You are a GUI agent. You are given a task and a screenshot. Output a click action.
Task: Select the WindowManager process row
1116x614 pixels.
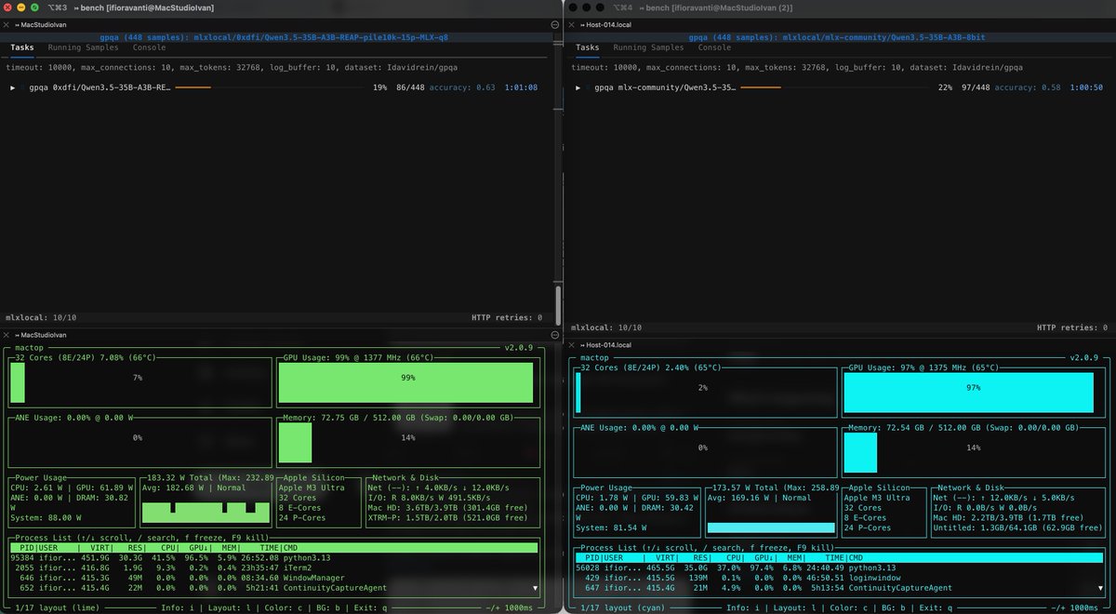pos(273,578)
